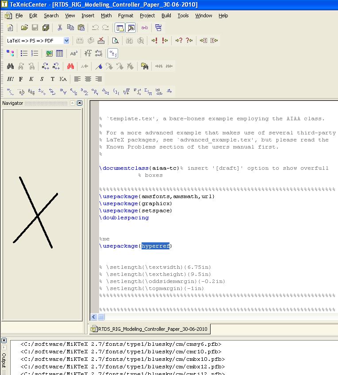Click the Redo arrow icon
This screenshot has height=375, width=338.
point(105,28)
